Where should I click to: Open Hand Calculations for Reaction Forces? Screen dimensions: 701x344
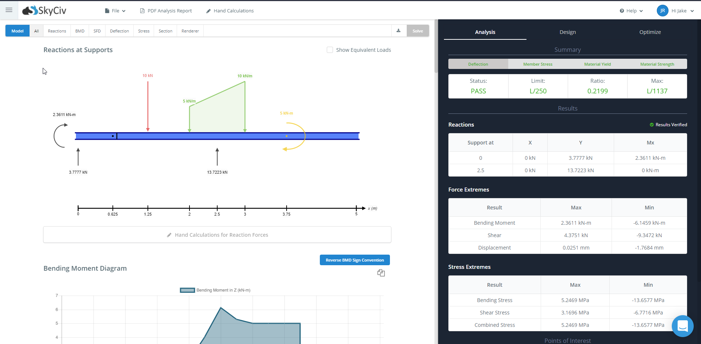tap(217, 235)
